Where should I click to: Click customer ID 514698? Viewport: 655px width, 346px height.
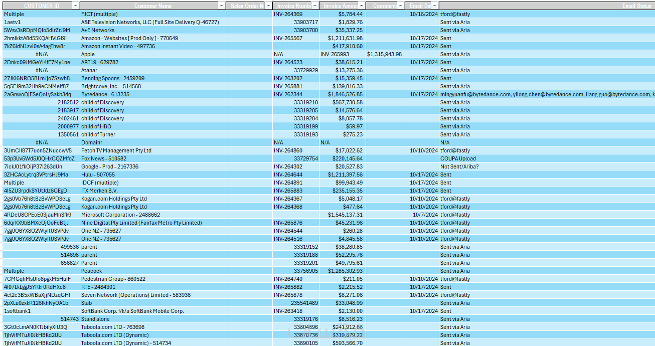41,255
